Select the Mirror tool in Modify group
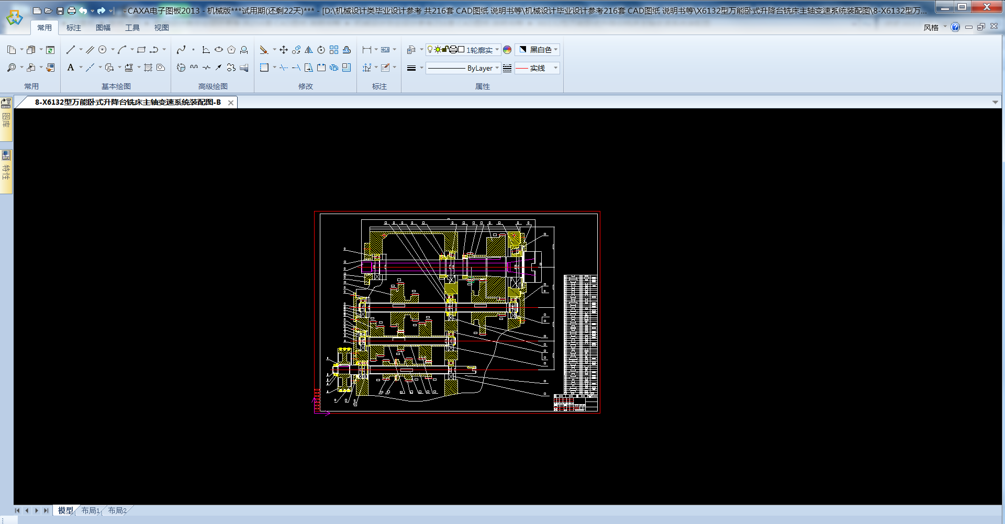Screen dimensions: 1005x524 [309, 50]
